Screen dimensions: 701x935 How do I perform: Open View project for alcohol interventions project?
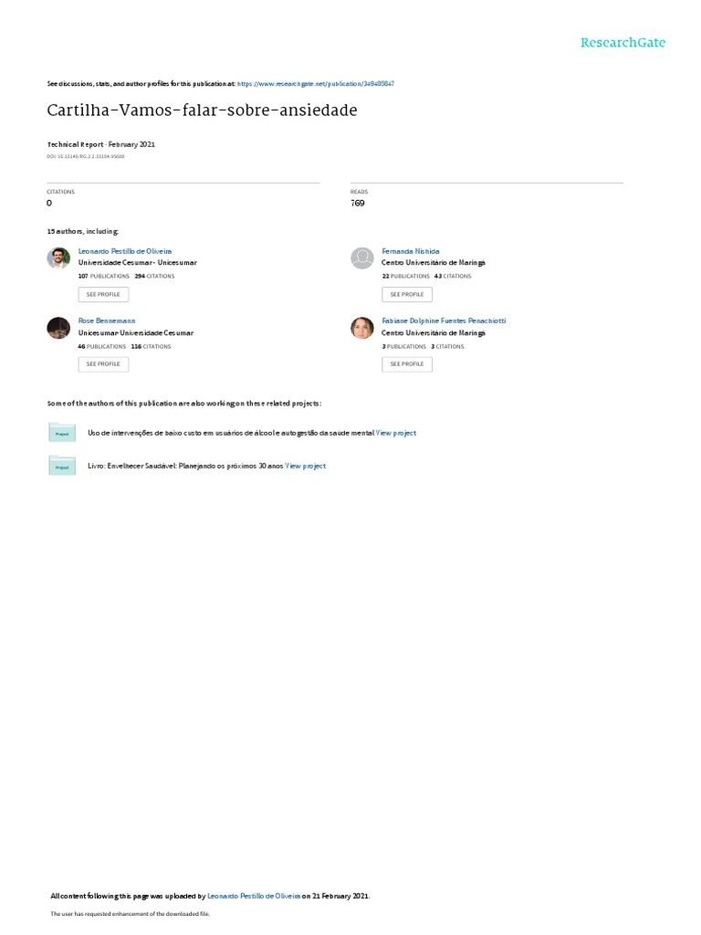396,433
